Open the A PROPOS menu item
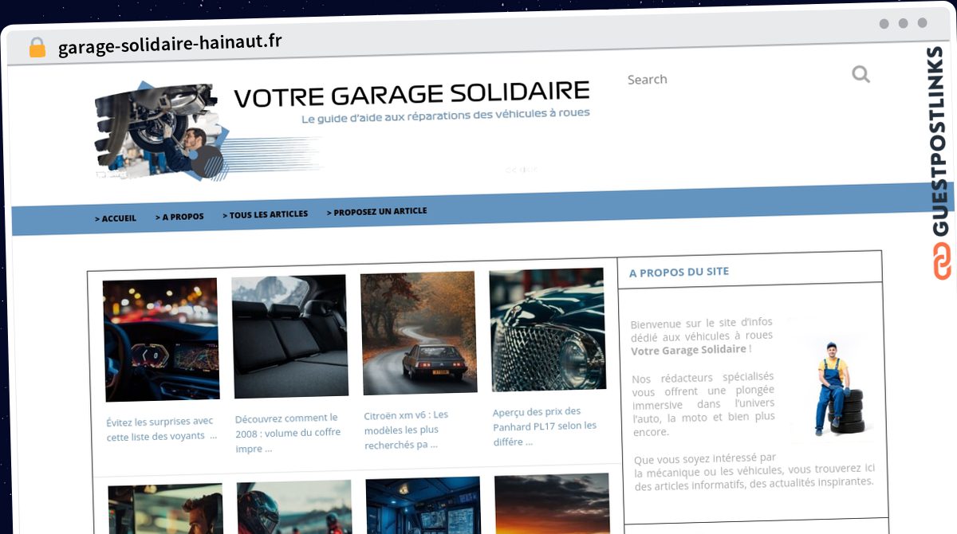Image resolution: width=957 pixels, height=534 pixels. 179,217
